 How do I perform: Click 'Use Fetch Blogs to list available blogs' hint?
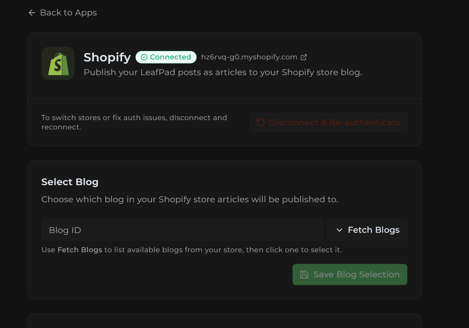[x=192, y=250]
